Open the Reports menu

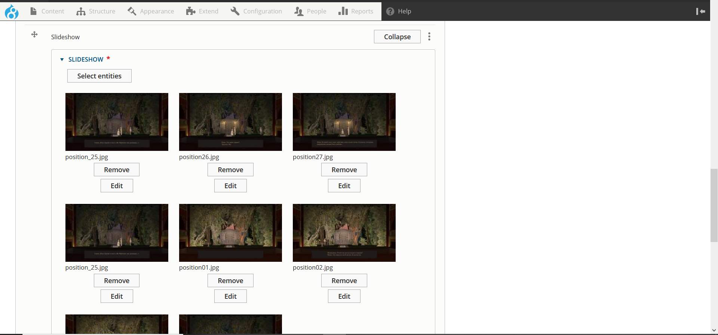pyautogui.click(x=356, y=12)
